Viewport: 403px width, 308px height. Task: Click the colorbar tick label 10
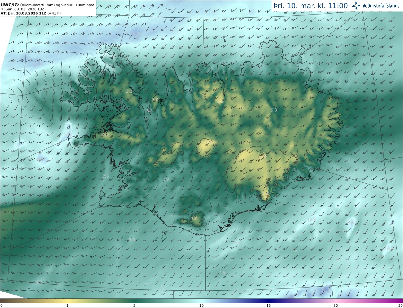(201, 305)
